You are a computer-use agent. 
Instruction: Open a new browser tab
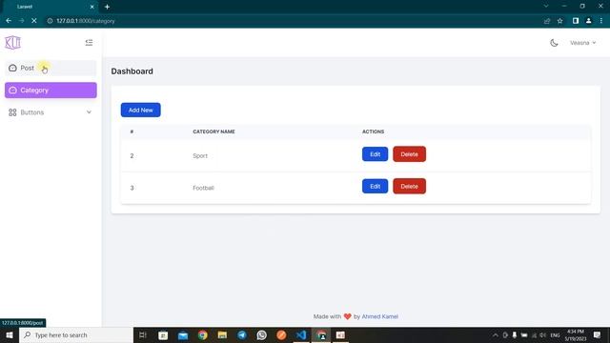107,7
